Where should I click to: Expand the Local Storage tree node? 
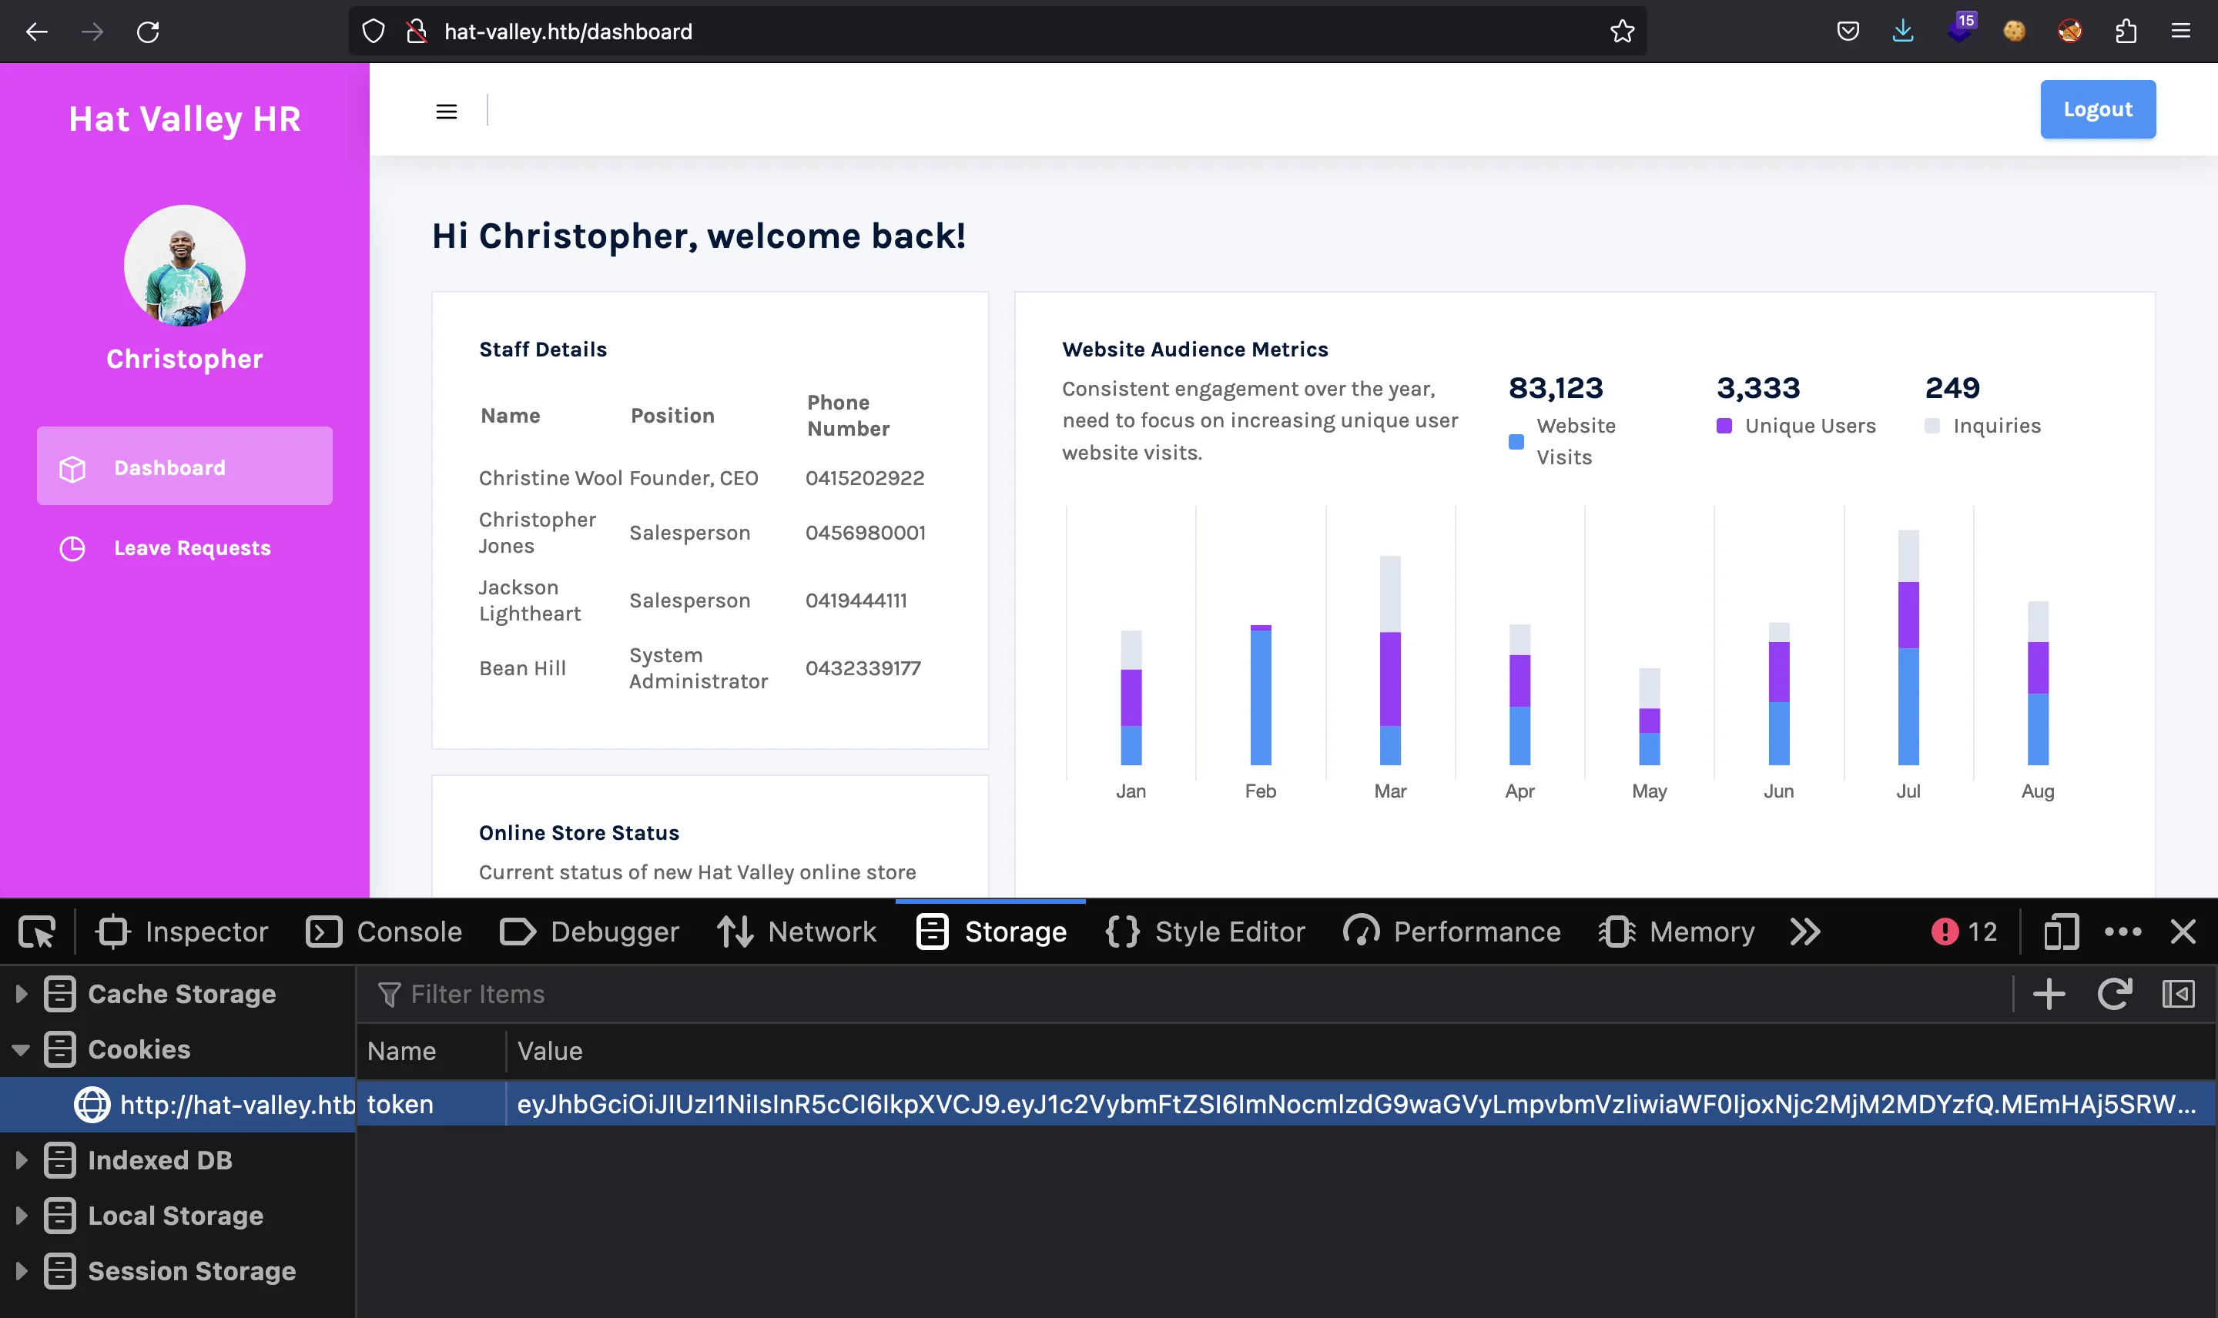[22, 1216]
